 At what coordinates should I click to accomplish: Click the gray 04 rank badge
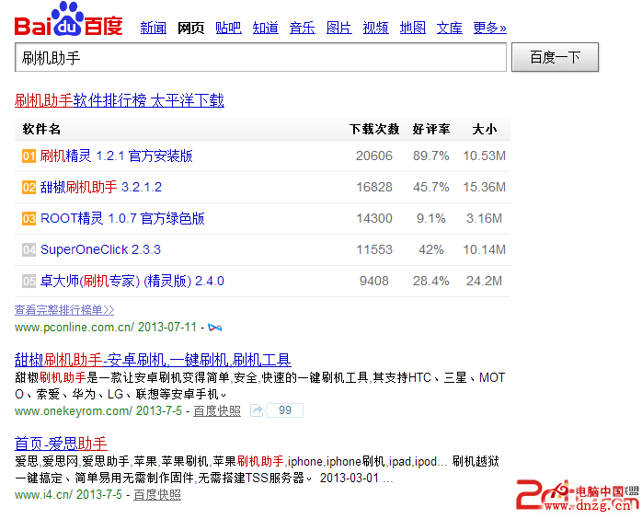pos(29,250)
